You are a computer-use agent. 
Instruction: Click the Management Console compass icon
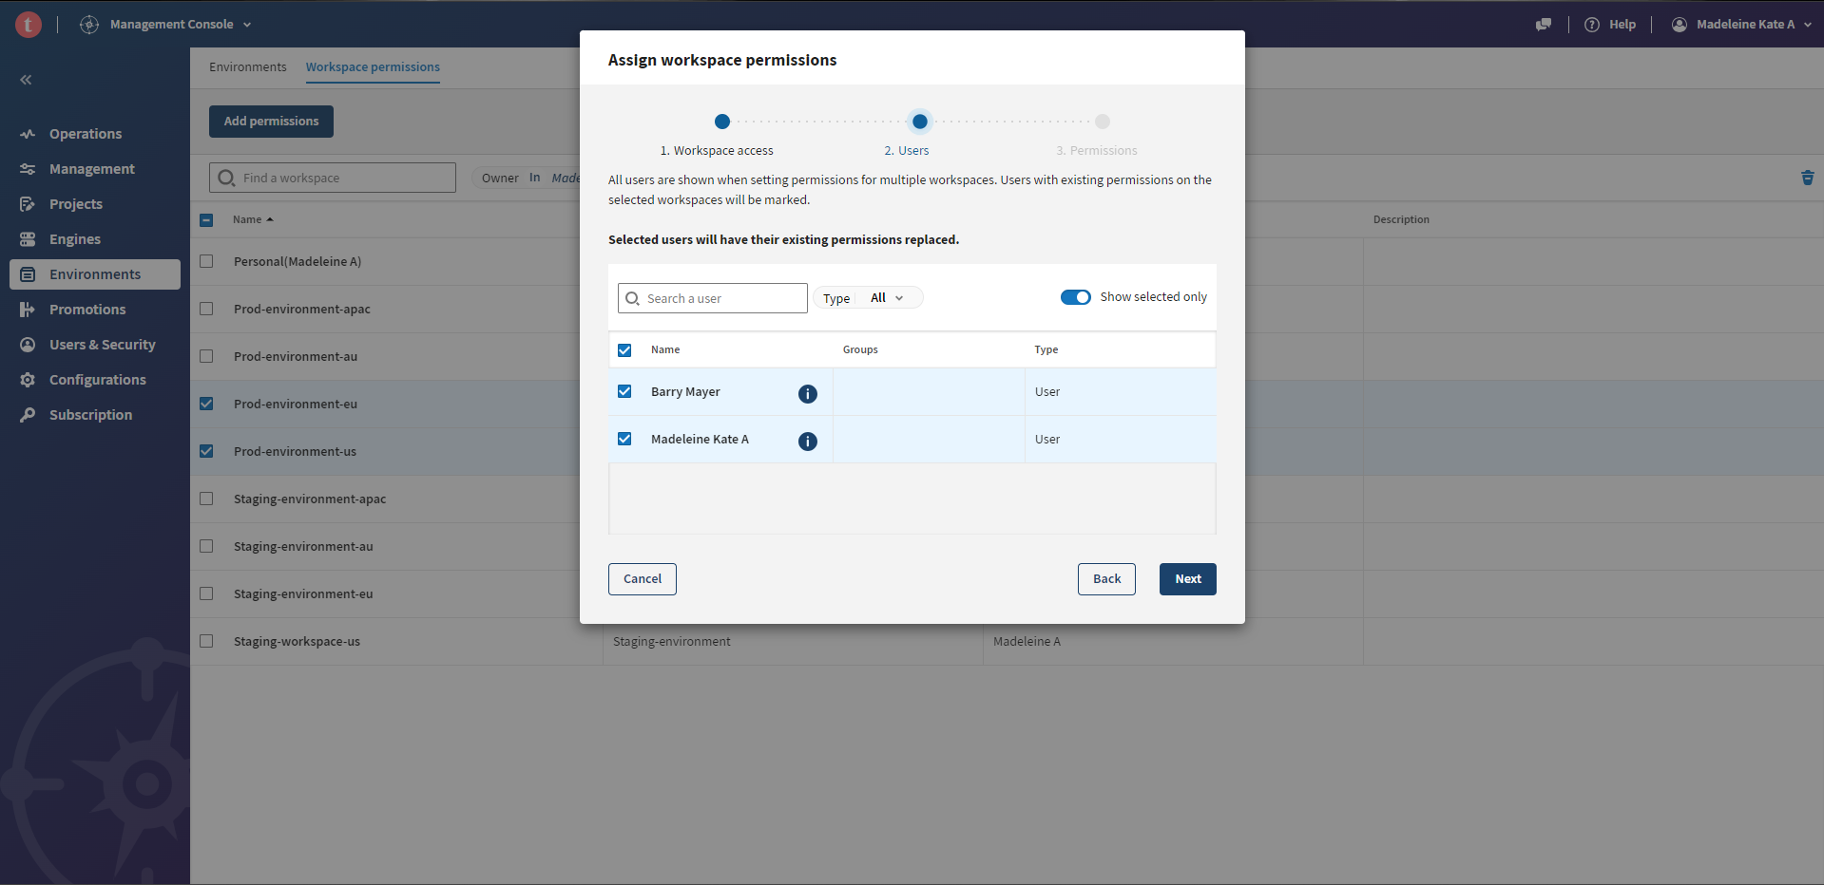coord(89,25)
